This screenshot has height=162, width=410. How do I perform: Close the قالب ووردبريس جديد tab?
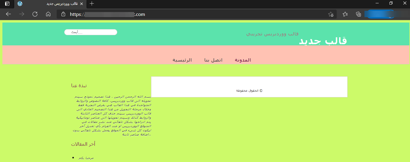81,4
